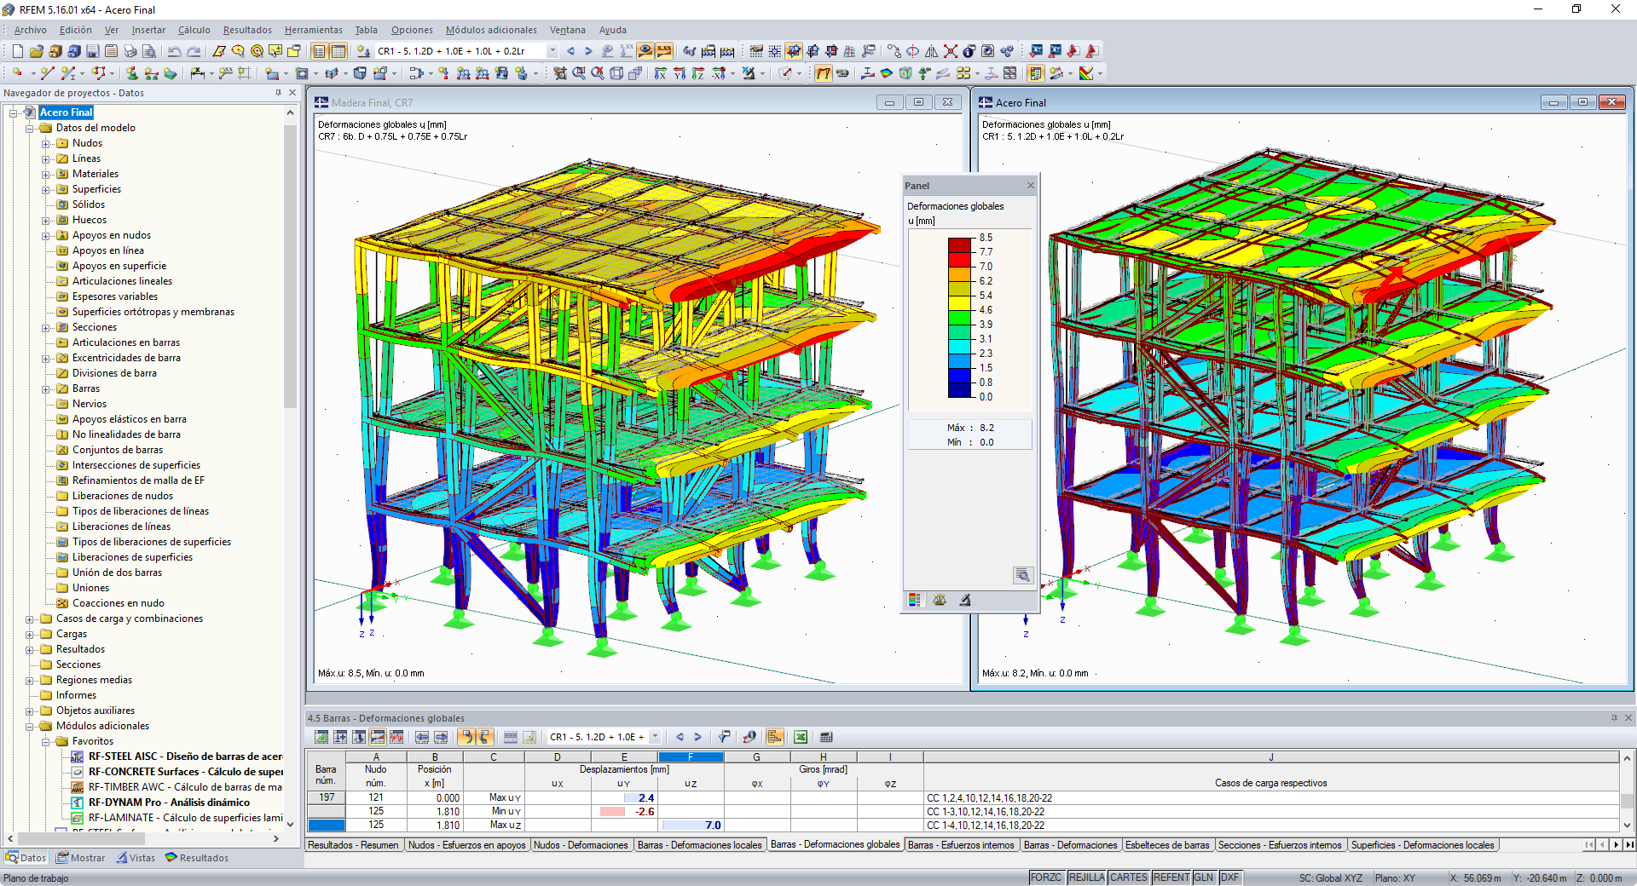Activate the view in X direction icon

(662, 73)
